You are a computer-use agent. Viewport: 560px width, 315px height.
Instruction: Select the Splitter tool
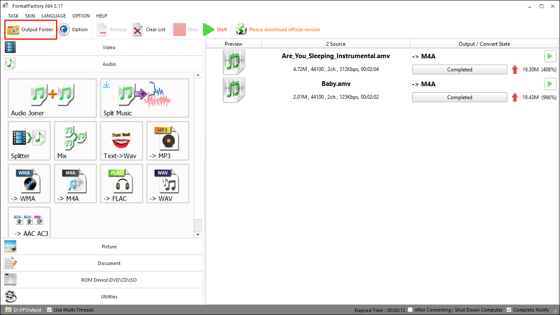pyautogui.click(x=29, y=141)
